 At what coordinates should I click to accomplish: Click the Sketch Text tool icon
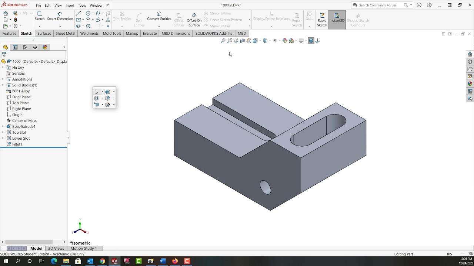point(108,20)
